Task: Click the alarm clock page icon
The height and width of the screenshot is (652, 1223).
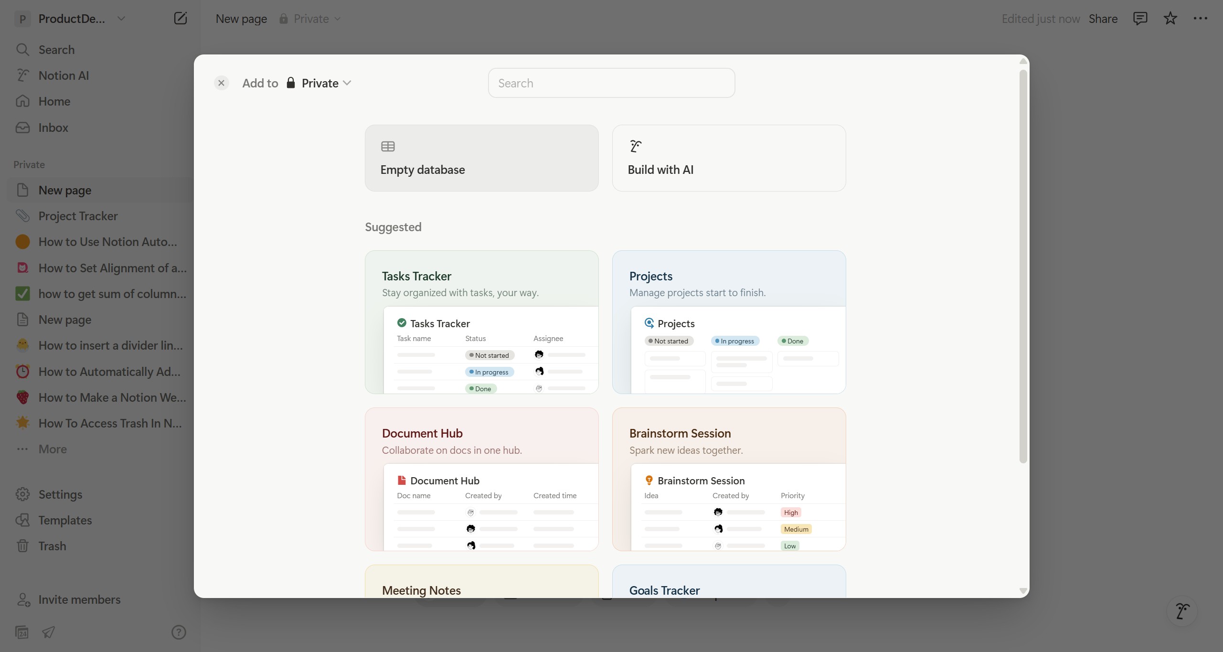Action: [x=22, y=372]
